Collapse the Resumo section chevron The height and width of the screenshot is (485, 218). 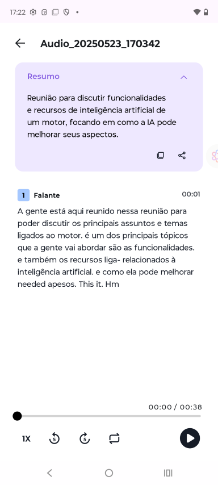coord(184,77)
